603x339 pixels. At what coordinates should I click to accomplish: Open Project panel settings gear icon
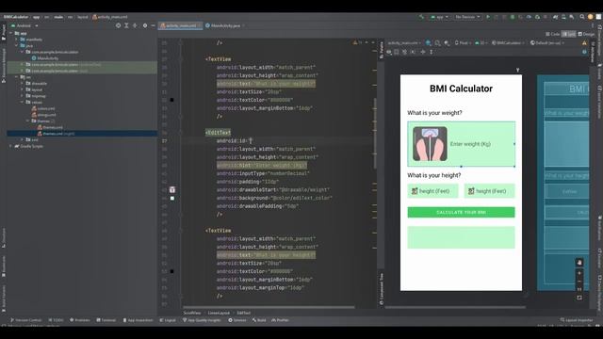click(145, 25)
